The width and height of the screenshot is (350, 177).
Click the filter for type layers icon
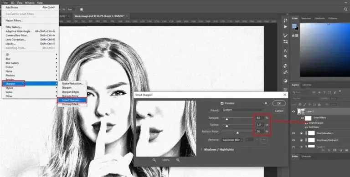coord(324,92)
